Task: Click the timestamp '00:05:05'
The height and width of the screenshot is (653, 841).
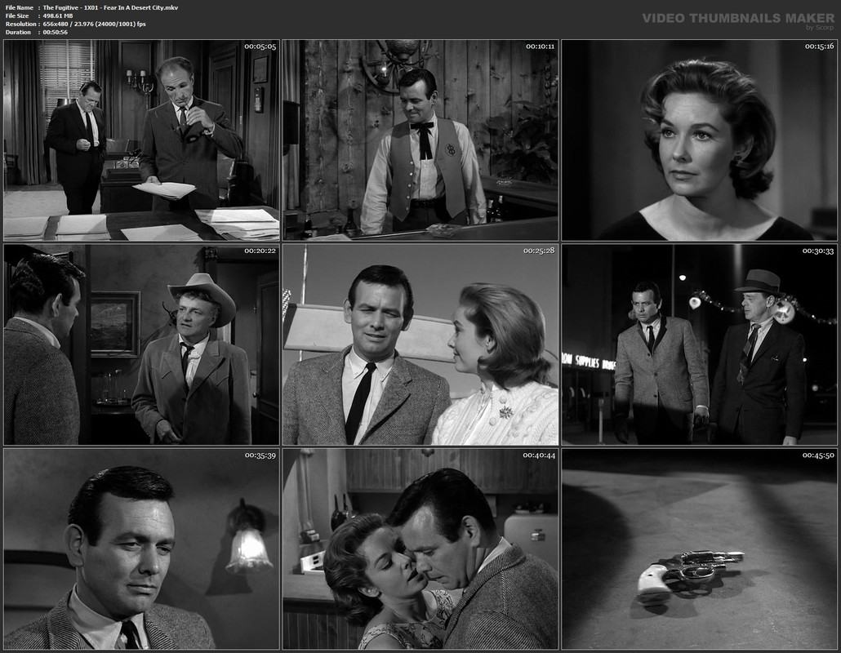Action: tap(260, 47)
